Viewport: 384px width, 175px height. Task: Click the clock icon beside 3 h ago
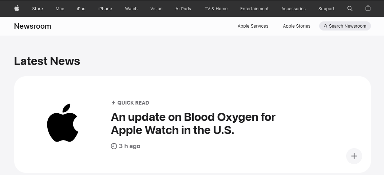point(114,146)
